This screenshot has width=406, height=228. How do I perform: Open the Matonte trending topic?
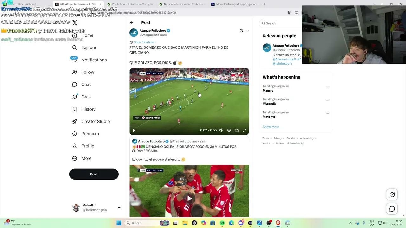269,117
